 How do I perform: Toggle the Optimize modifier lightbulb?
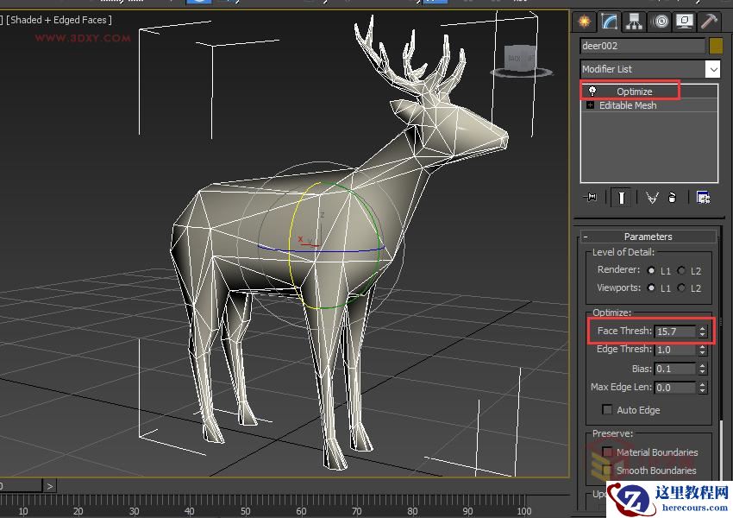[x=592, y=91]
